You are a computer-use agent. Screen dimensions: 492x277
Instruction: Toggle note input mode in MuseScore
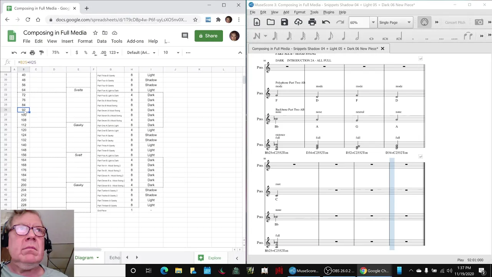[x=257, y=36]
